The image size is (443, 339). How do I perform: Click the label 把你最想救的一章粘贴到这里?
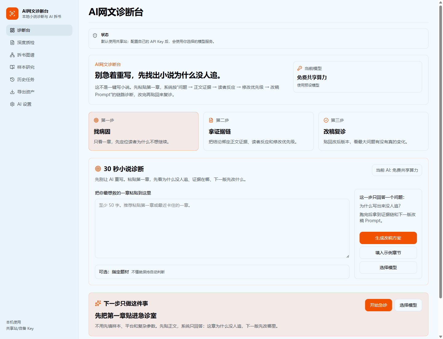[123, 193]
